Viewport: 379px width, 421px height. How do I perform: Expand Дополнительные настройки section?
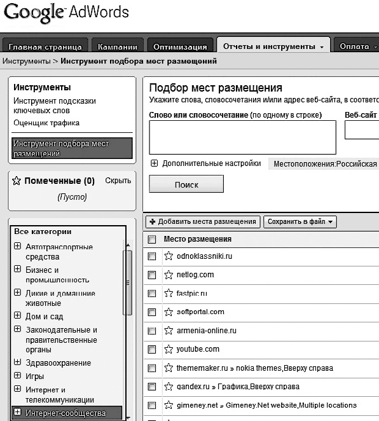coord(154,163)
